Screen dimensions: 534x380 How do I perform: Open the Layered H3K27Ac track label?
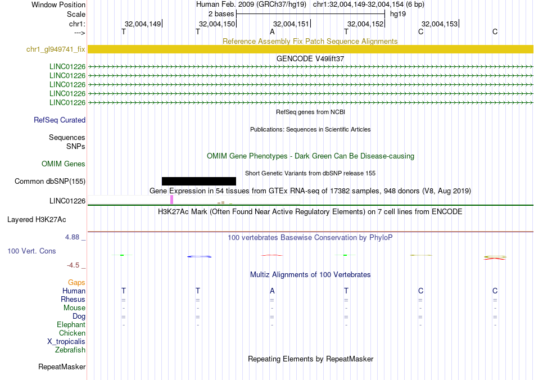coord(37,220)
